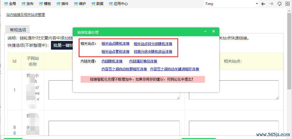Click the 相关站点随机连接 link
Screen dimensions: 292x139
(115, 44)
